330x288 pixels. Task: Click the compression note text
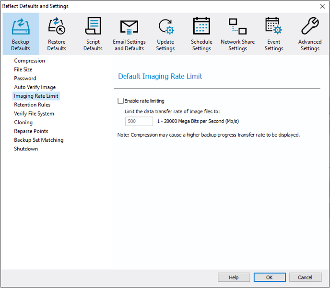tap(209, 135)
